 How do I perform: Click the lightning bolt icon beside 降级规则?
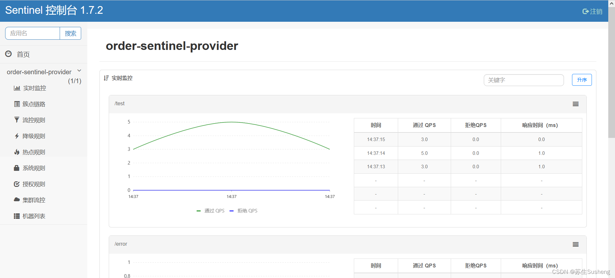click(x=17, y=136)
